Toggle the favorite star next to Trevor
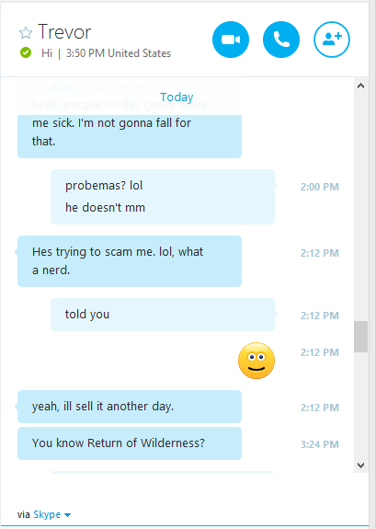This screenshot has width=376, height=529. point(26,33)
